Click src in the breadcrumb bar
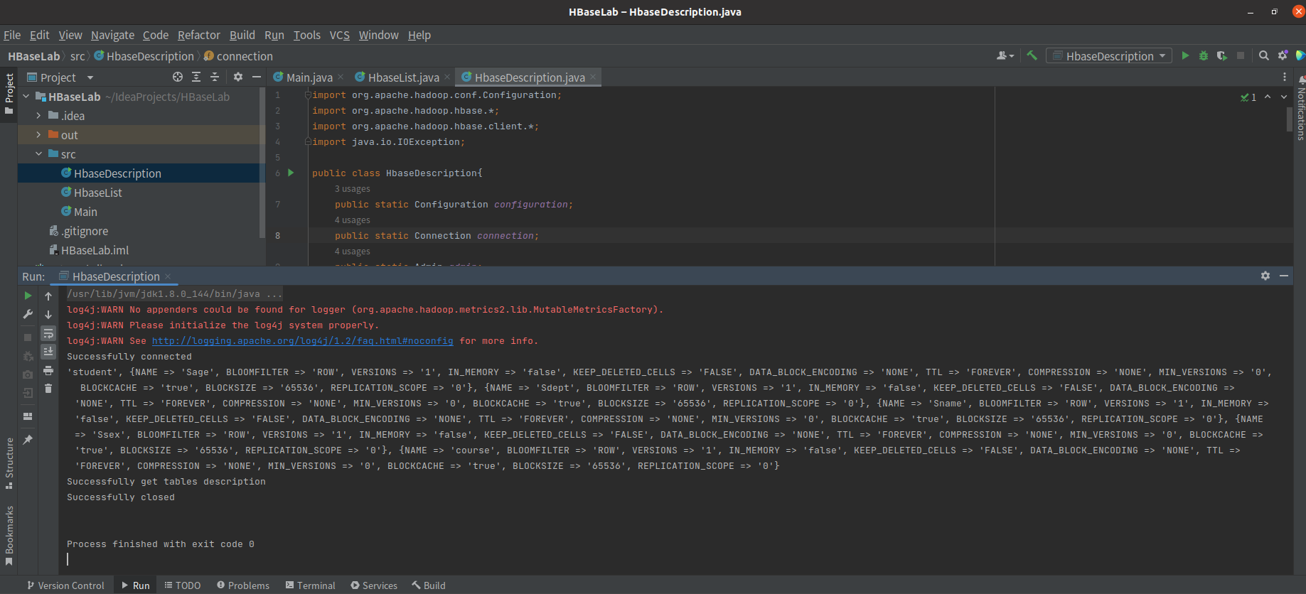The image size is (1306, 594). tap(77, 56)
